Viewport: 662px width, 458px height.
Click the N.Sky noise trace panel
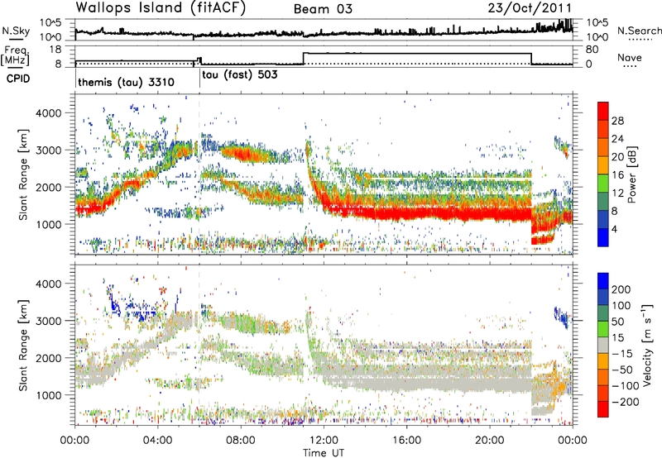pyautogui.click(x=324, y=30)
